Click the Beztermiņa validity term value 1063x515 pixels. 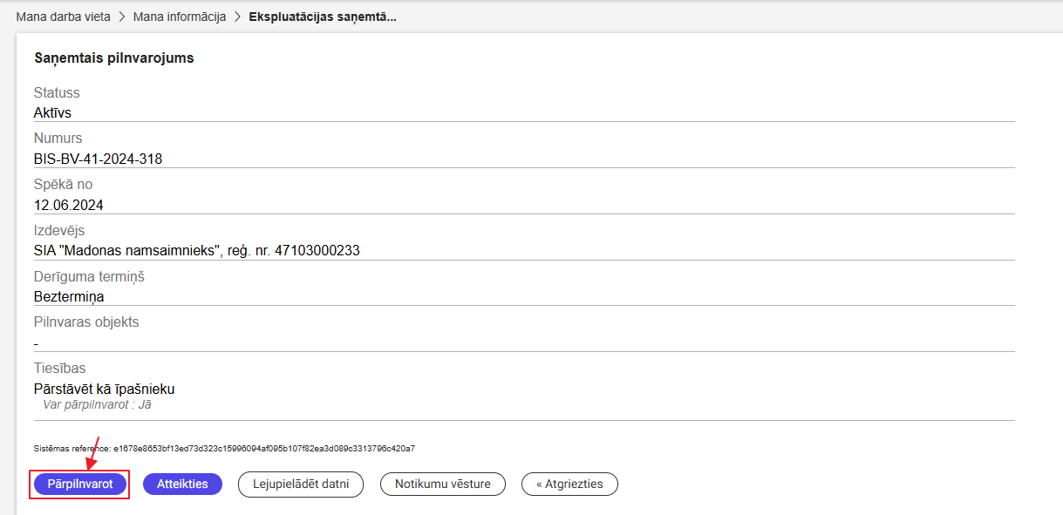coord(69,296)
